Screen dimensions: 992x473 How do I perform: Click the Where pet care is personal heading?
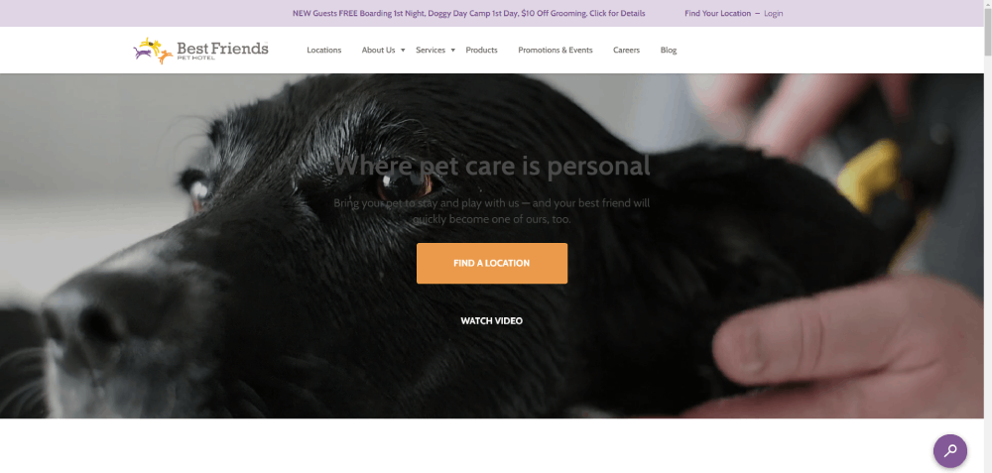(492, 167)
